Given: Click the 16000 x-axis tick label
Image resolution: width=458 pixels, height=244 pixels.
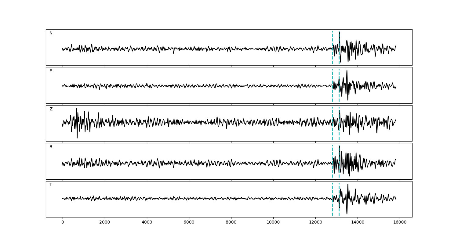Looking at the screenshot, I should click(x=400, y=223).
